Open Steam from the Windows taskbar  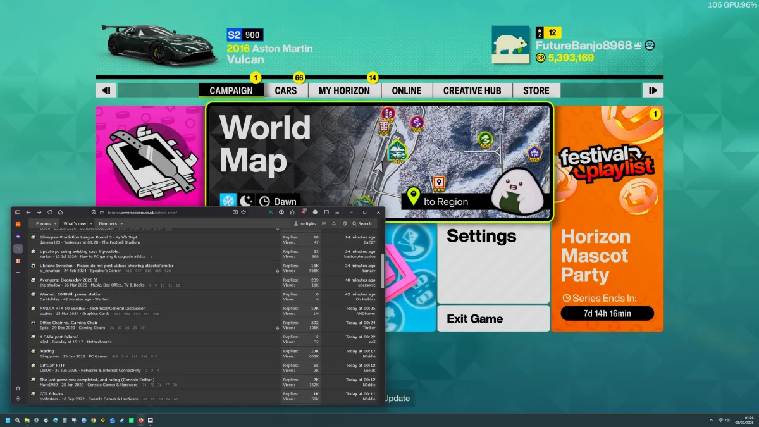click(121, 420)
